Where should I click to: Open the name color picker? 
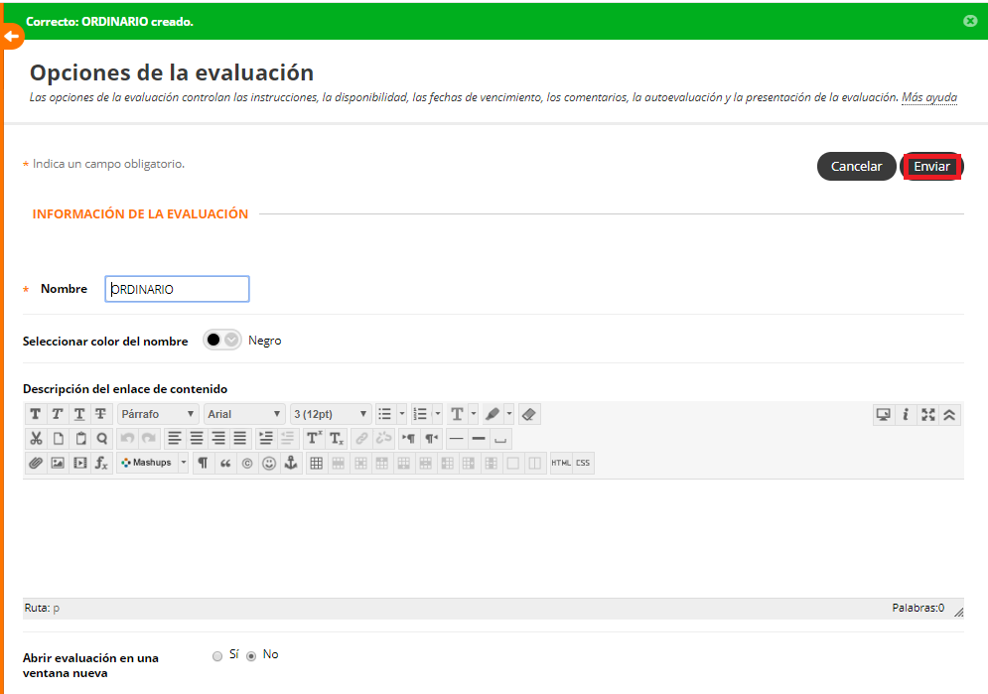(x=222, y=341)
